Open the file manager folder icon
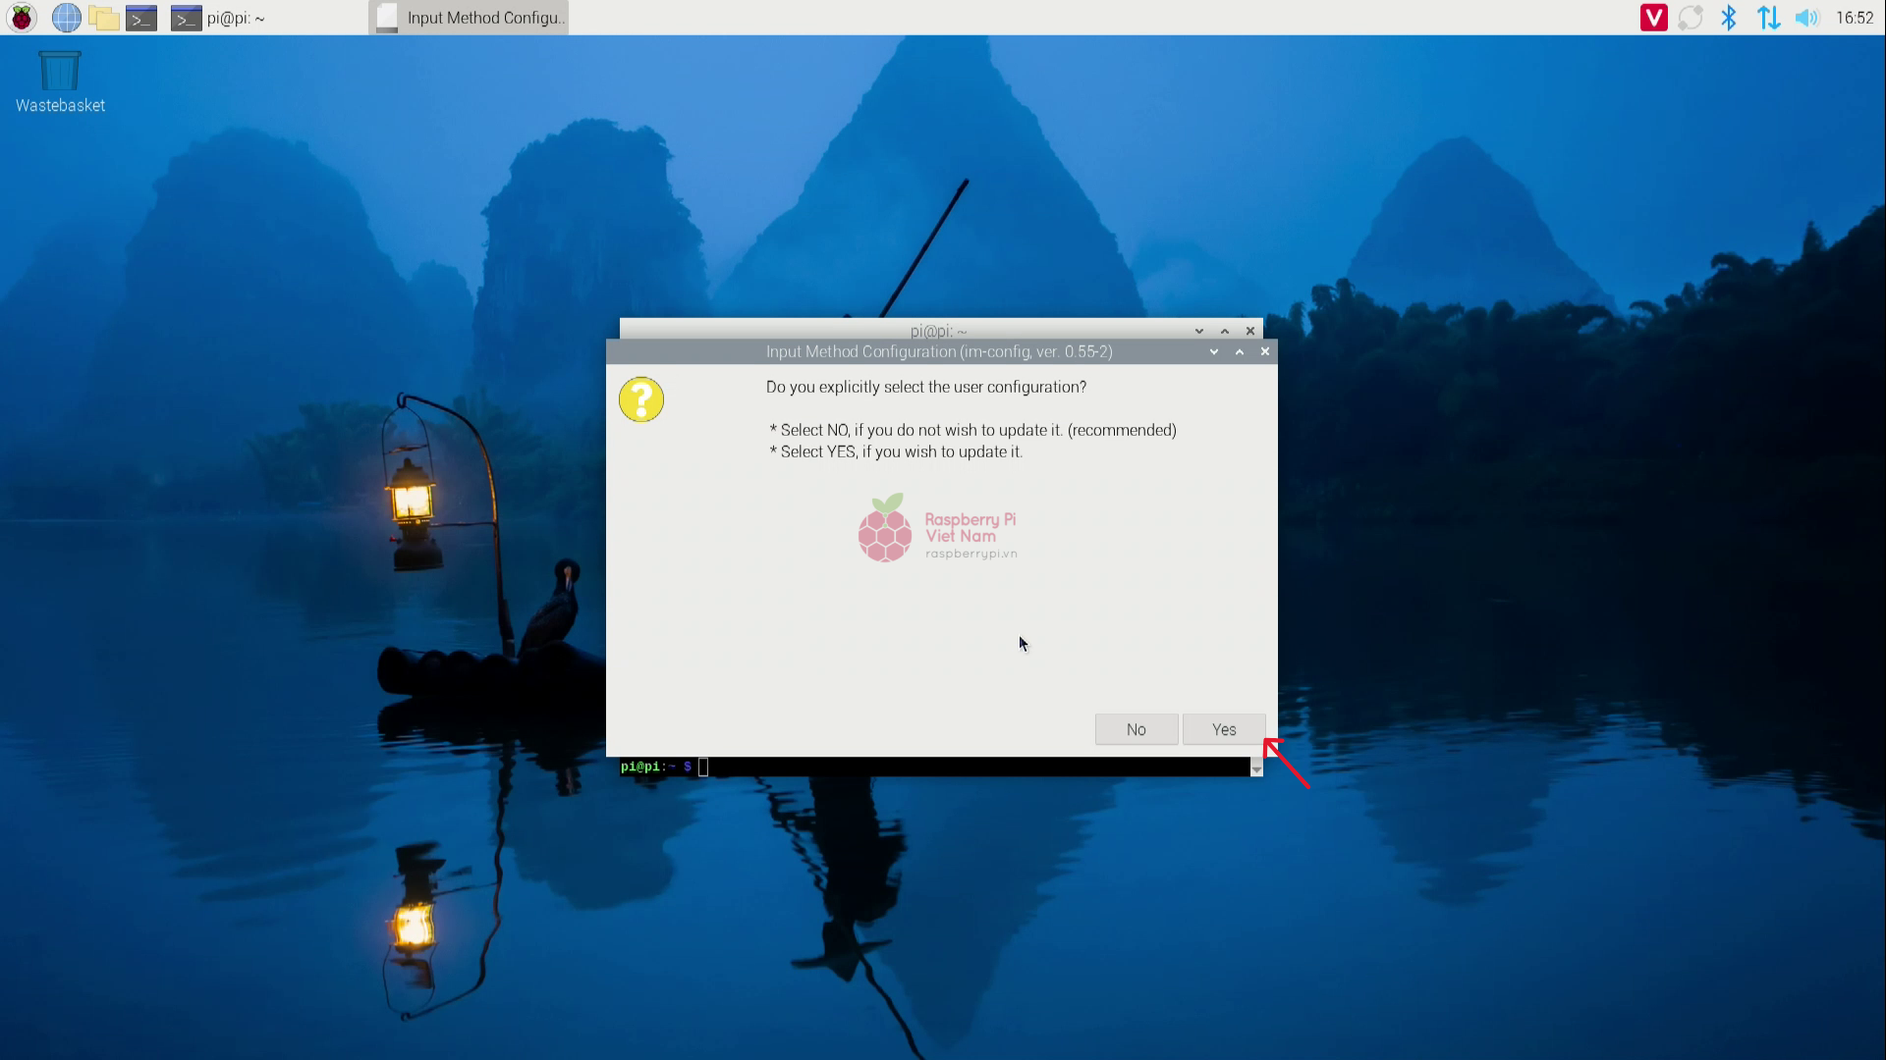 tap(103, 18)
